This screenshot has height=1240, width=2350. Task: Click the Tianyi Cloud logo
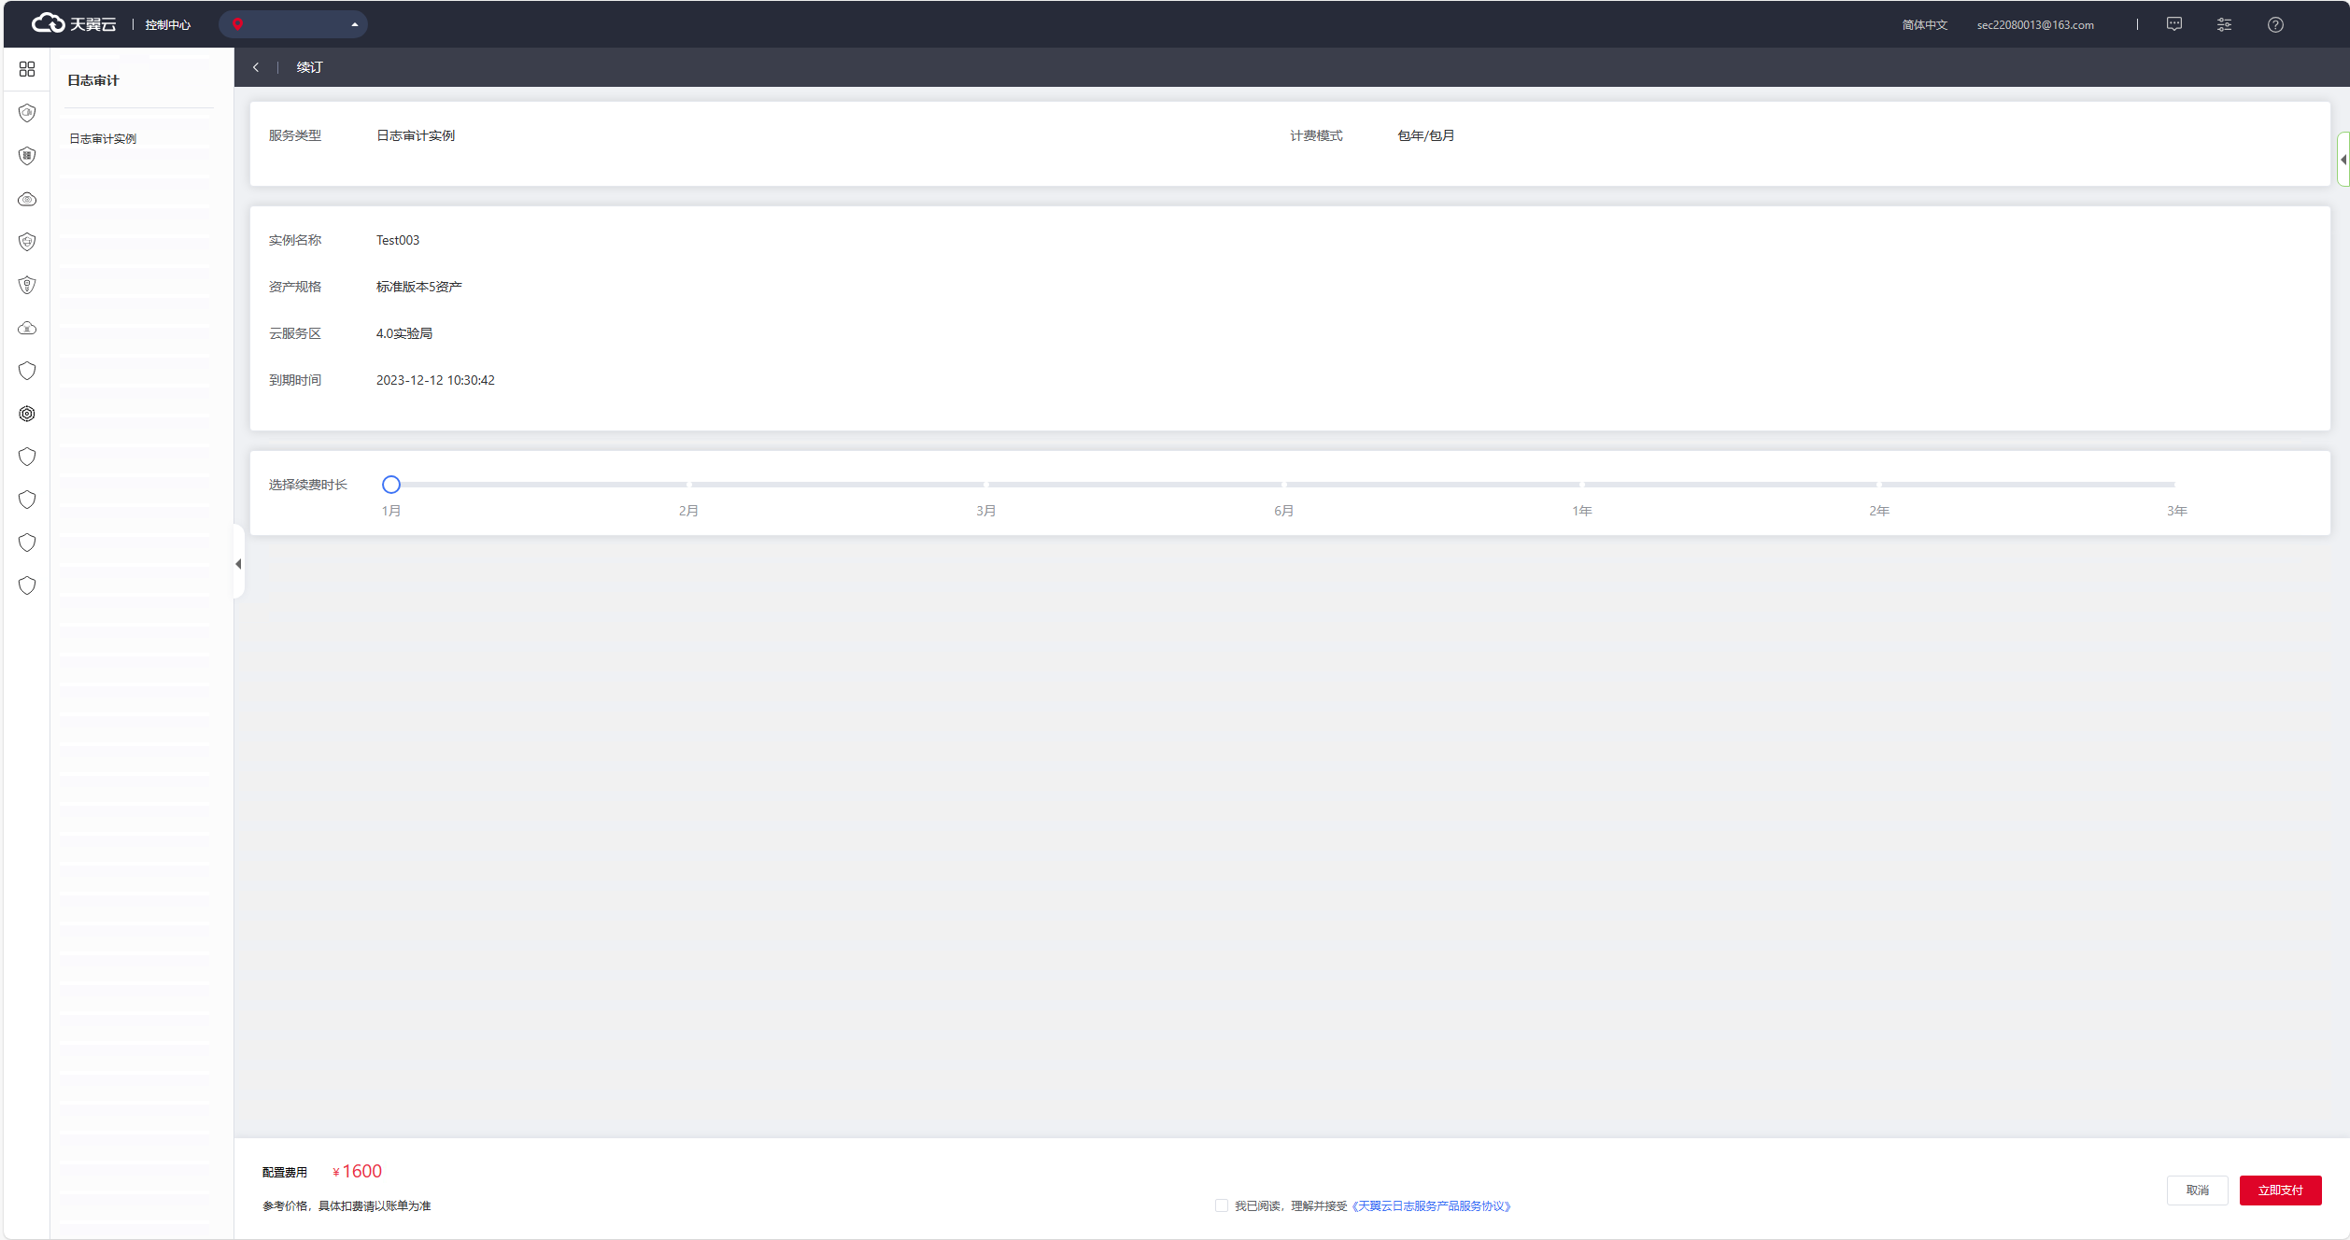click(x=74, y=23)
